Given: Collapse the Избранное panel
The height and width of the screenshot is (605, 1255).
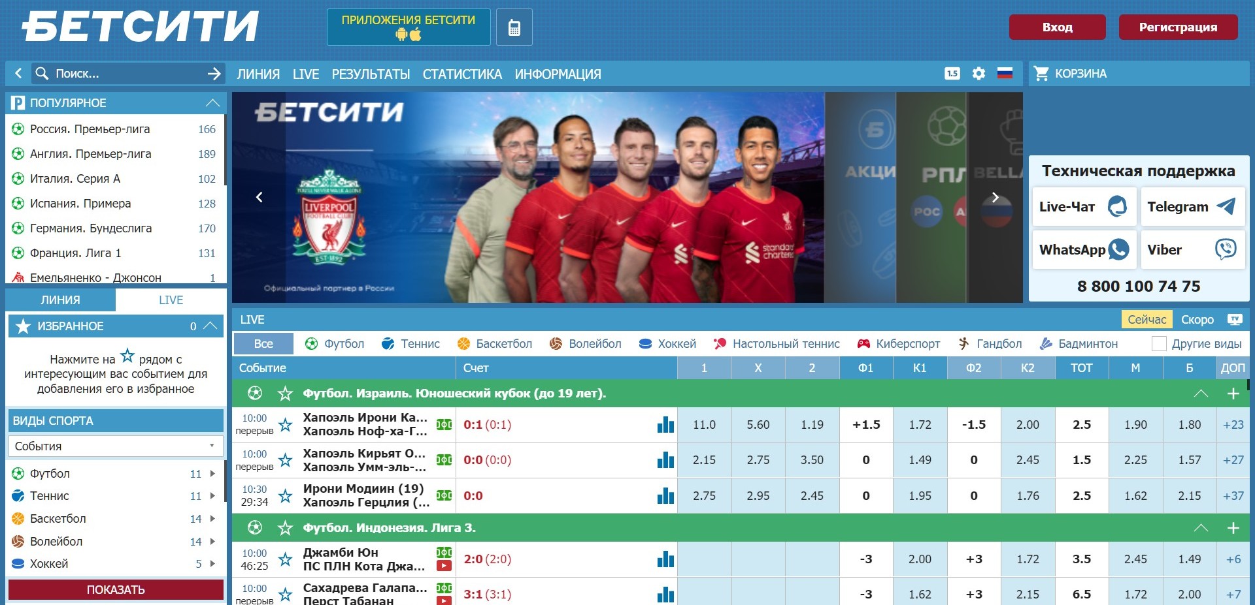Looking at the screenshot, I should 210,326.
